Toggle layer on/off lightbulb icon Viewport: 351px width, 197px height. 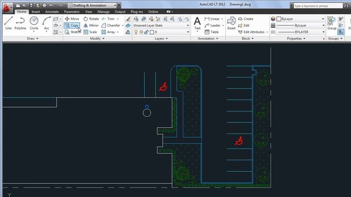click(136, 32)
